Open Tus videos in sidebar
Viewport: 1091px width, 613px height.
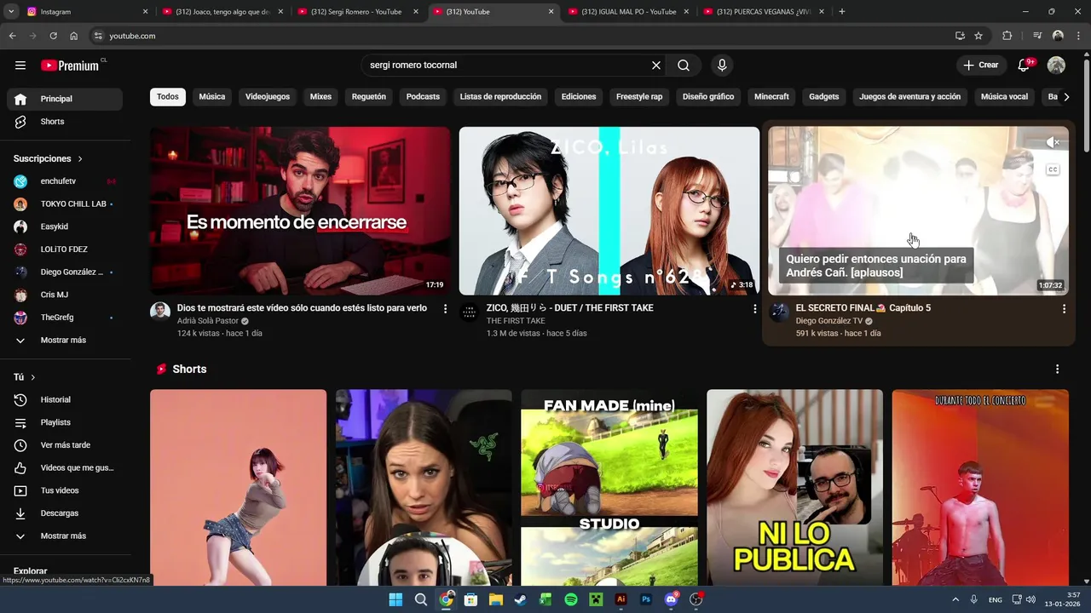[65, 490]
